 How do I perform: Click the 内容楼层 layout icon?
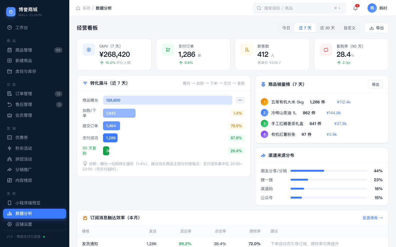click(x=10, y=180)
